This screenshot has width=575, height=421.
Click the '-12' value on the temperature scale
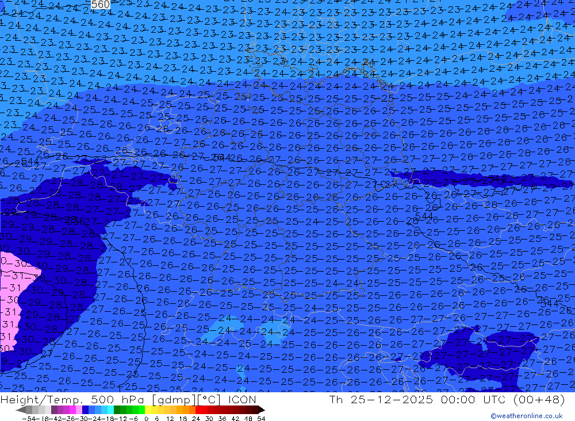(x=121, y=419)
